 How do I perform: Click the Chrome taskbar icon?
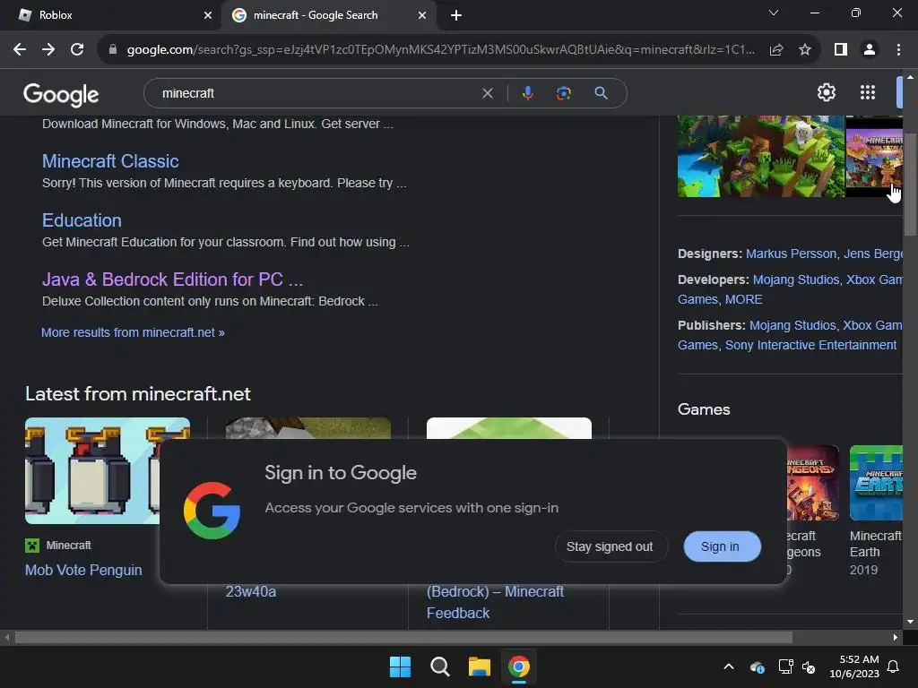click(x=519, y=666)
